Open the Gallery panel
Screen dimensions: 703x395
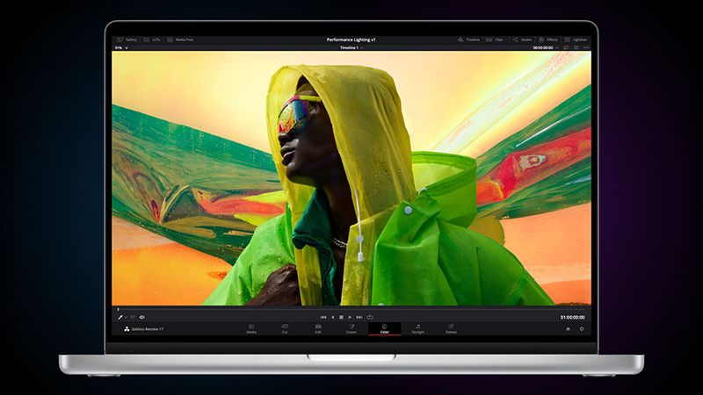(127, 39)
